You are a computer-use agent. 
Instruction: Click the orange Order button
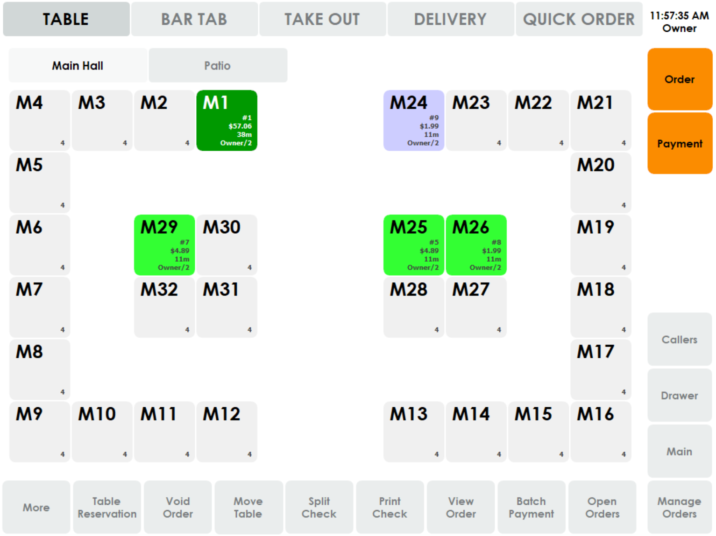(x=680, y=79)
